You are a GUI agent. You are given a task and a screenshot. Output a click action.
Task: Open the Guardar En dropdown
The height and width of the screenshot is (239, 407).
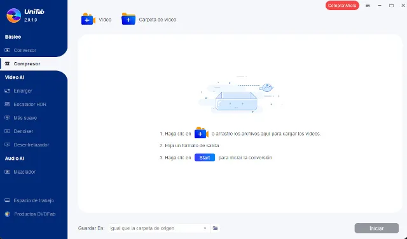point(159,228)
